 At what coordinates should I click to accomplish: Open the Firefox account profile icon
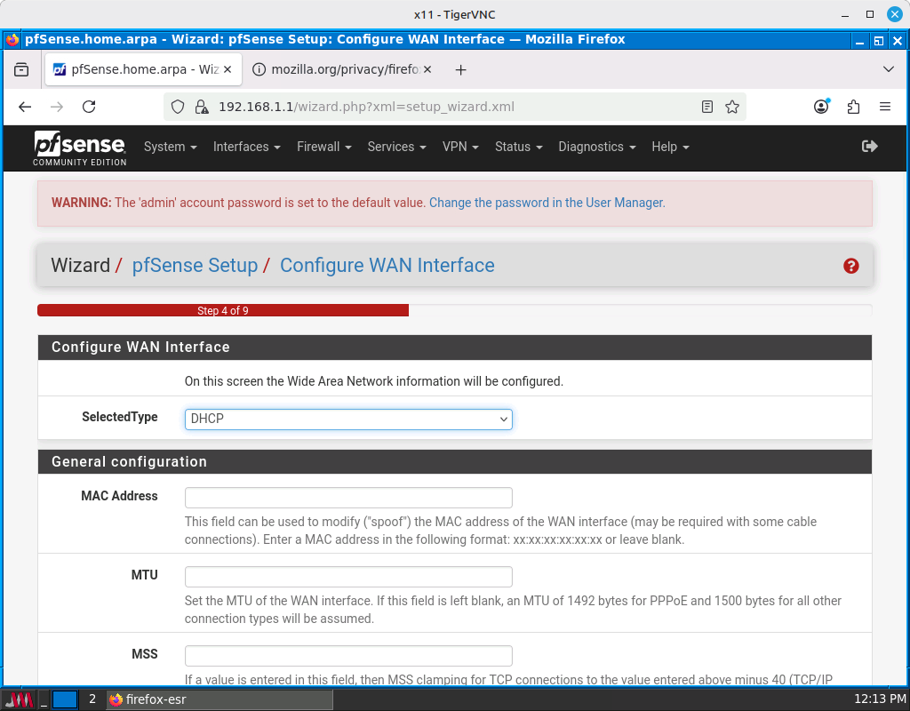point(821,107)
